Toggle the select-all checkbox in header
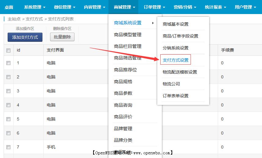Screen dimensions: 262x158 [9, 50]
